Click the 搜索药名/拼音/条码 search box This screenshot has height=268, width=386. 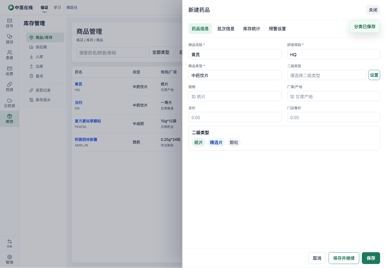tap(111, 52)
